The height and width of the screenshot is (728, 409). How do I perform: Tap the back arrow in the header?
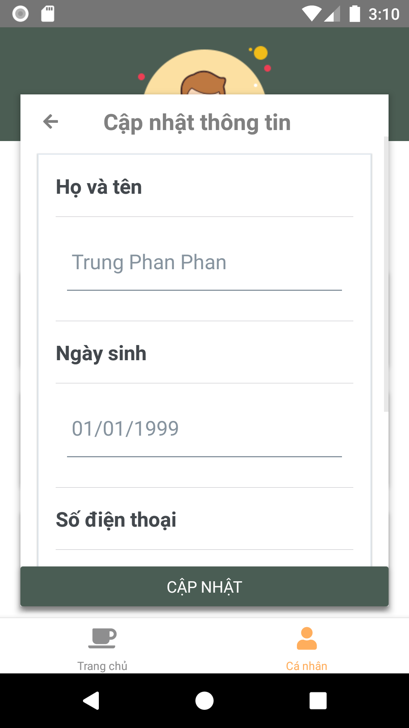click(x=50, y=122)
